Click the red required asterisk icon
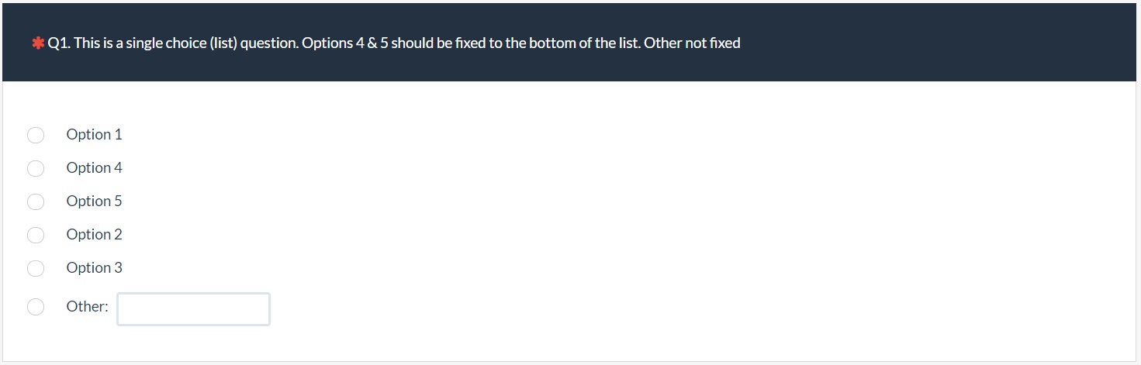1141x365 pixels. [x=38, y=44]
